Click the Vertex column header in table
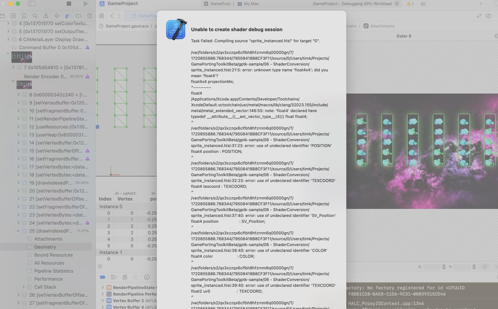The height and width of the screenshot is (309, 498). click(x=125, y=199)
